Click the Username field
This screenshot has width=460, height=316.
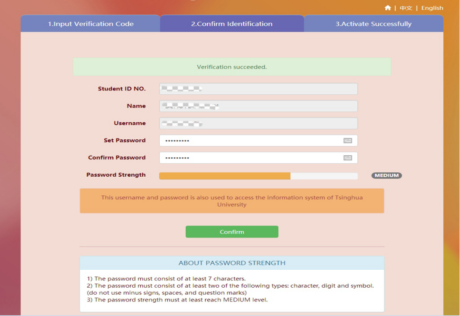coord(258,123)
